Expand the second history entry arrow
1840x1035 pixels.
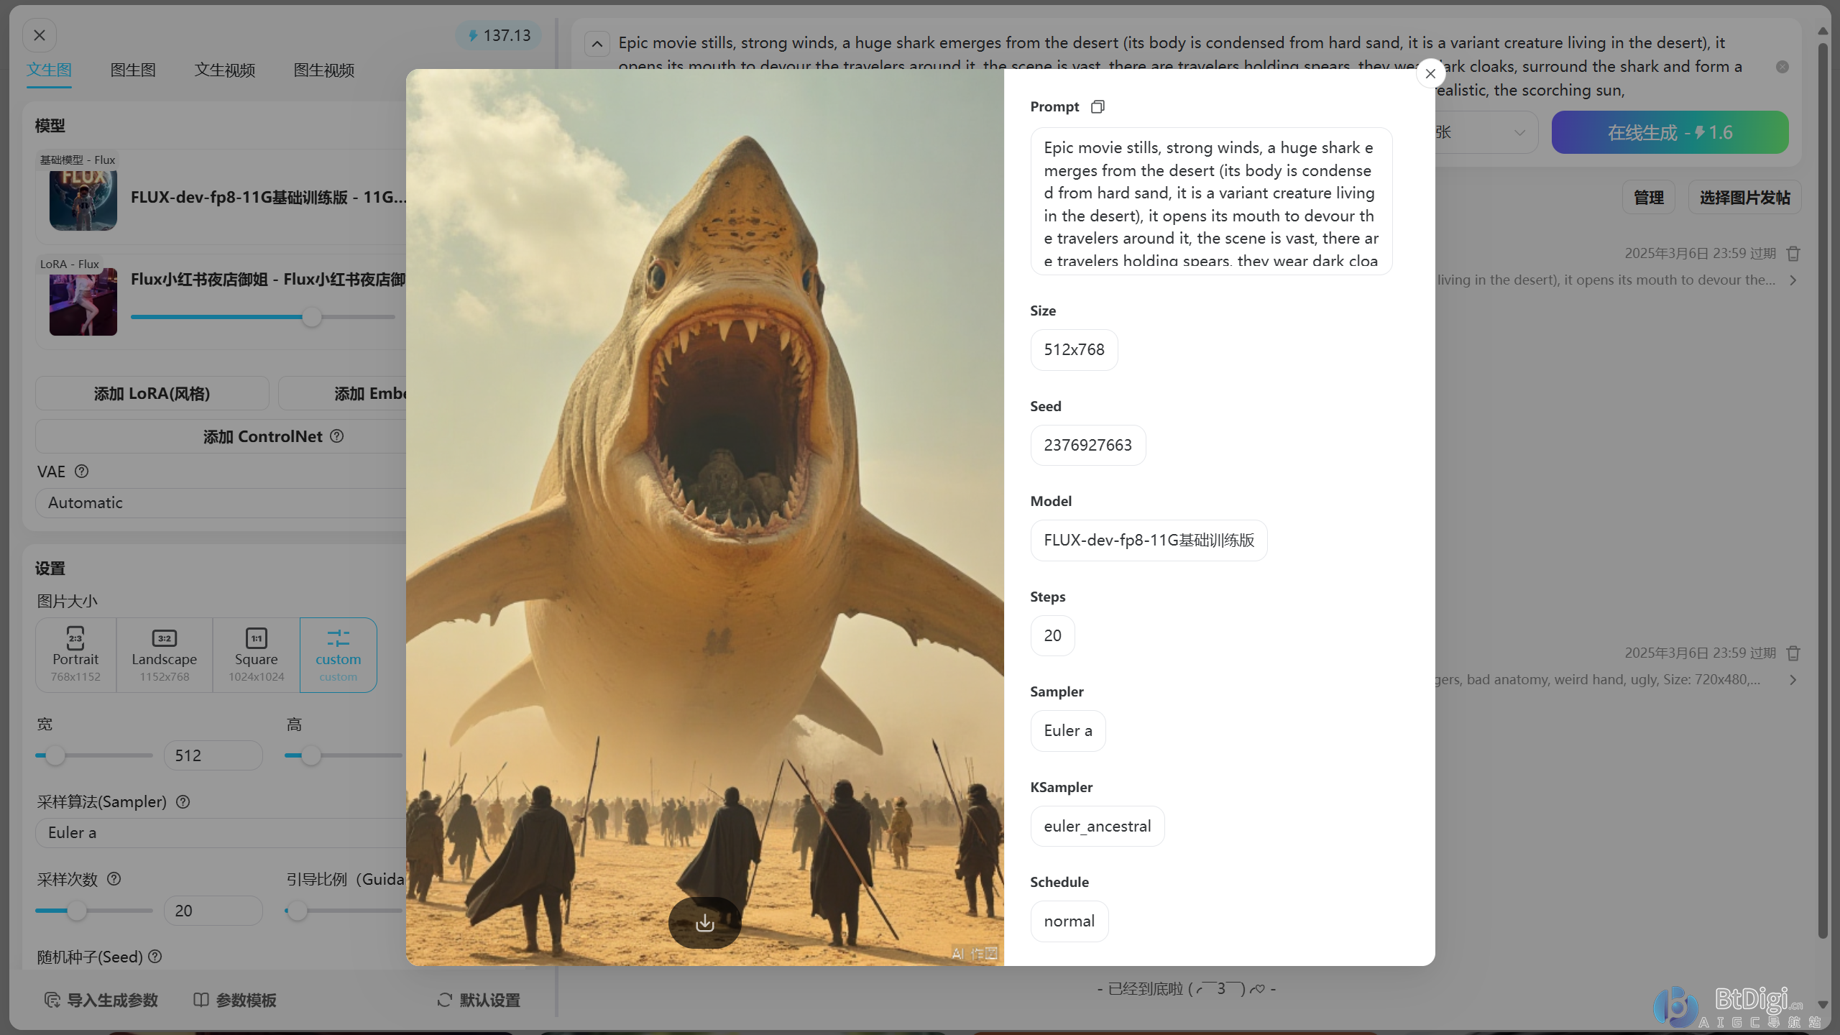click(1793, 680)
